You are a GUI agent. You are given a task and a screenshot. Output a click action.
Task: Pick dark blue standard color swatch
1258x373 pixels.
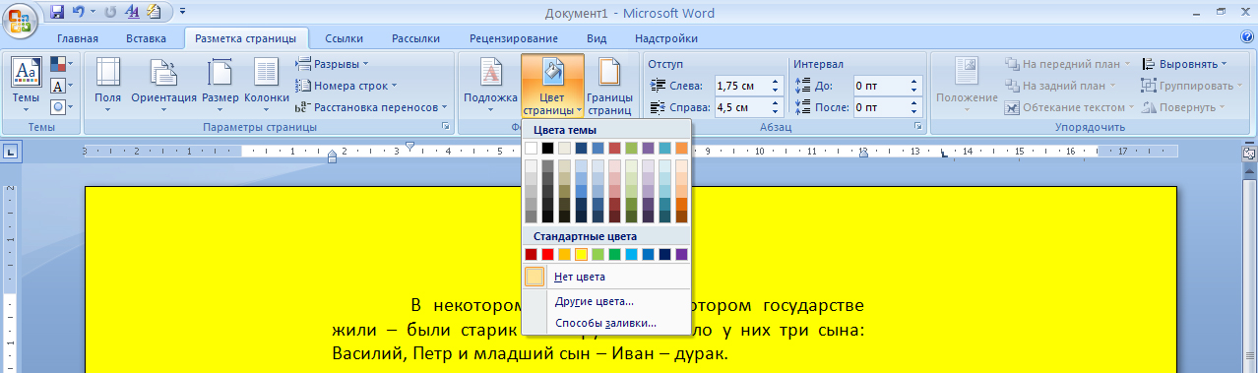(x=664, y=254)
